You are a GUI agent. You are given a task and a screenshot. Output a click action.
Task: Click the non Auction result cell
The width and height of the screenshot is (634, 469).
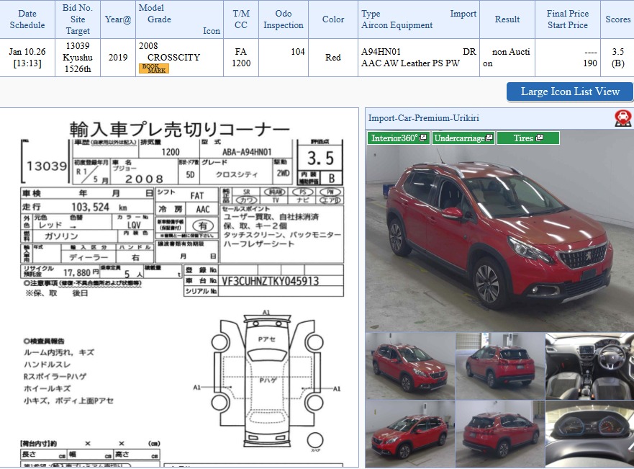pyautogui.click(x=507, y=58)
